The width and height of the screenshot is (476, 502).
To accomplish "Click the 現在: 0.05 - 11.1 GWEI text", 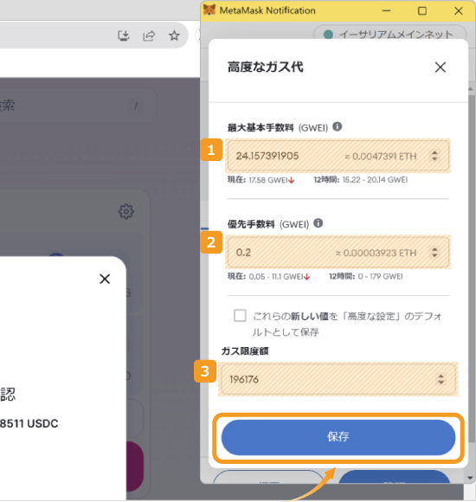I will tap(268, 276).
